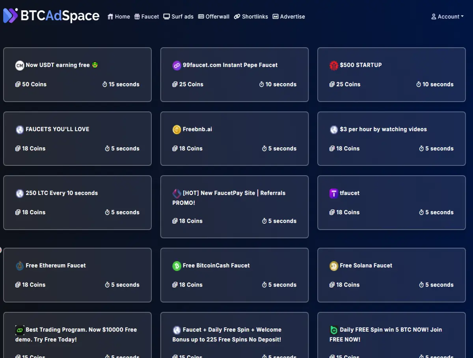
Task: Open Daily FREE Spin win 5 BTC ad
Action: [x=386, y=334]
